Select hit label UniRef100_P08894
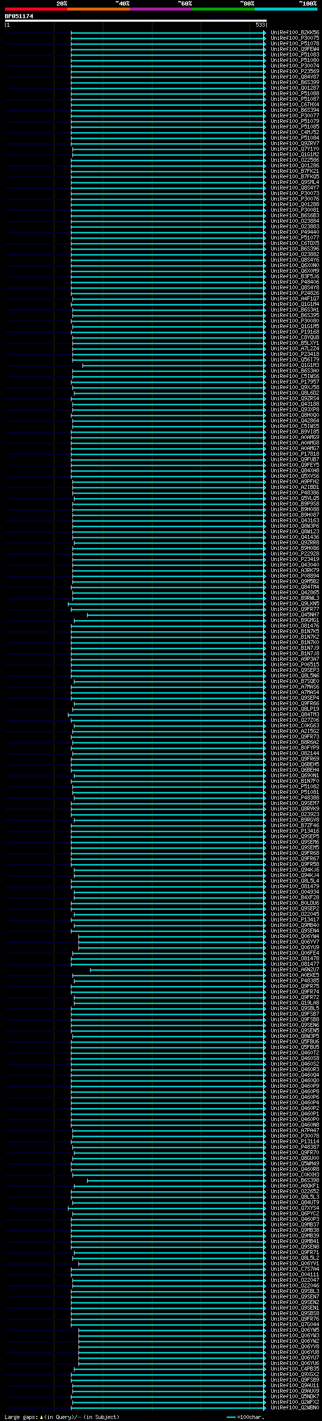This screenshot has height=1421, width=322. click(x=295, y=576)
